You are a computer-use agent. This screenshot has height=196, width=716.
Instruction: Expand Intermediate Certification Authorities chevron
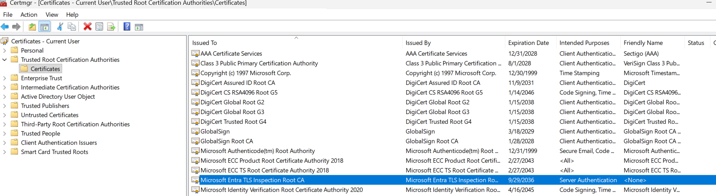click(4, 87)
